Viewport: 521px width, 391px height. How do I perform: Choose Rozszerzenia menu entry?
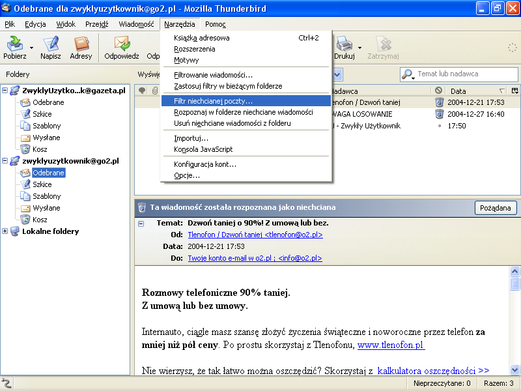point(246,49)
